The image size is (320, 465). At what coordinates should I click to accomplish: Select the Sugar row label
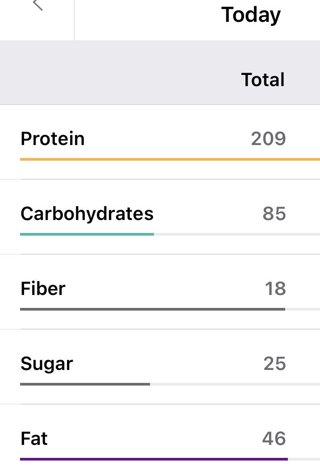pos(46,364)
